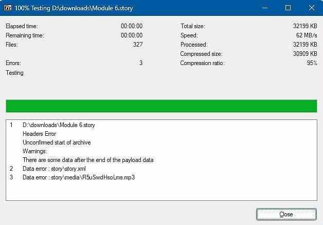Click the Compression ratio value 95%
Viewport: 323px width, 225px height.
[312, 63]
